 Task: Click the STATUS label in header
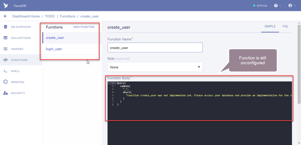(x=262, y=6)
